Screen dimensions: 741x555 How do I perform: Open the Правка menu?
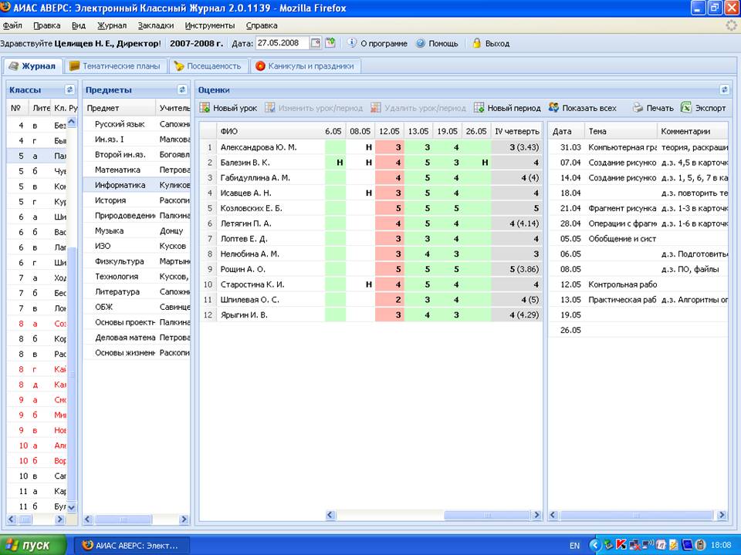point(47,25)
